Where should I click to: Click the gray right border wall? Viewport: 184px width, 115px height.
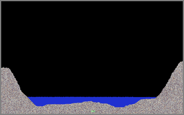coord(183,57)
